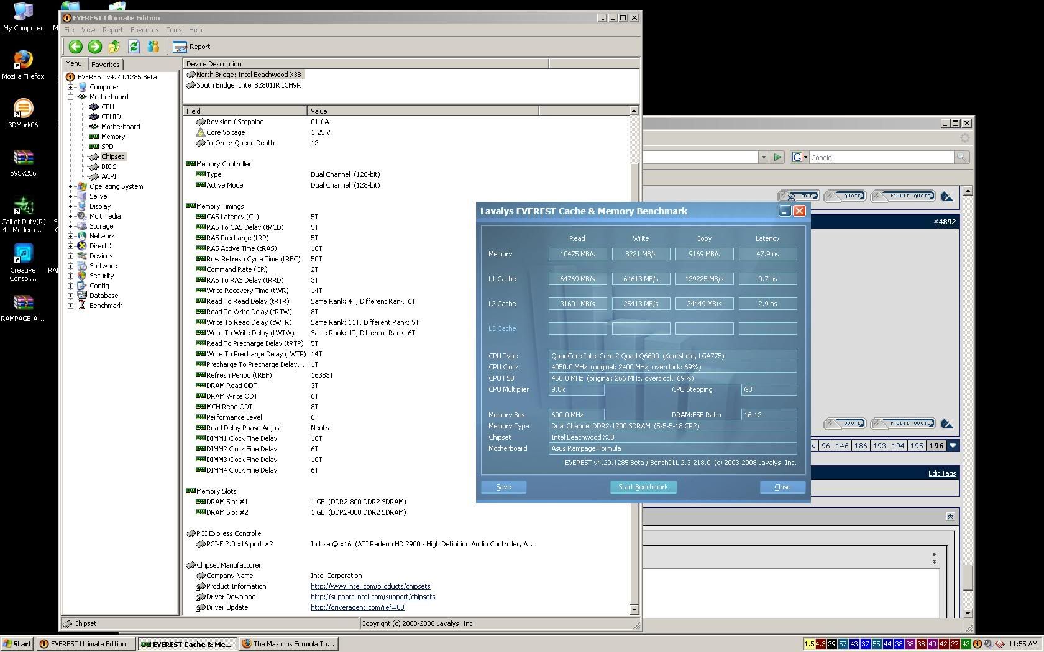
Task: Expand the Display tree node
Action: coord(70,206)
